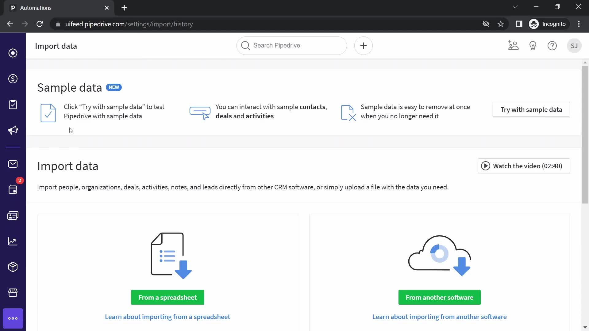Open 'Learn about importing from another software' link
The width and height of the screenshot is (589, 331).
click(x=440, y=317)
